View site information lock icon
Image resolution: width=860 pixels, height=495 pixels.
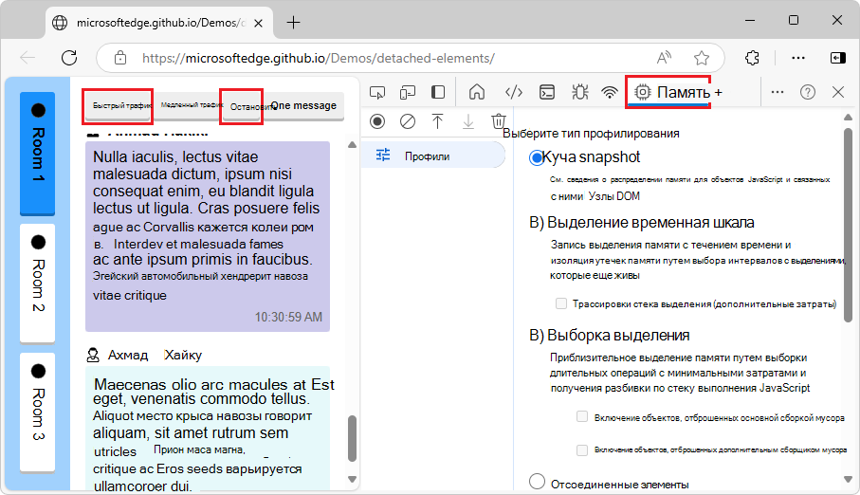pos(120,58)
